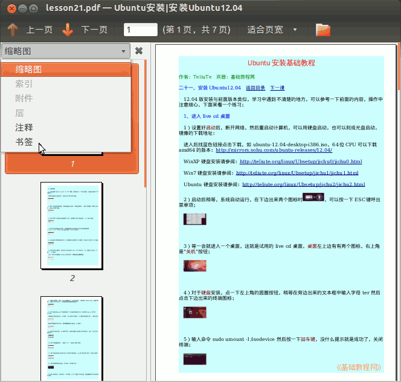This screenshot has height=382, width=401.
Task: Follow the 下一课 link
Action: click(277, 88)
